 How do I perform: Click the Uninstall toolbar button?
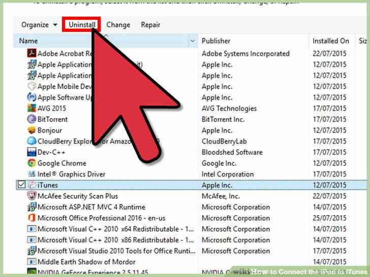(x=82, y=24)
